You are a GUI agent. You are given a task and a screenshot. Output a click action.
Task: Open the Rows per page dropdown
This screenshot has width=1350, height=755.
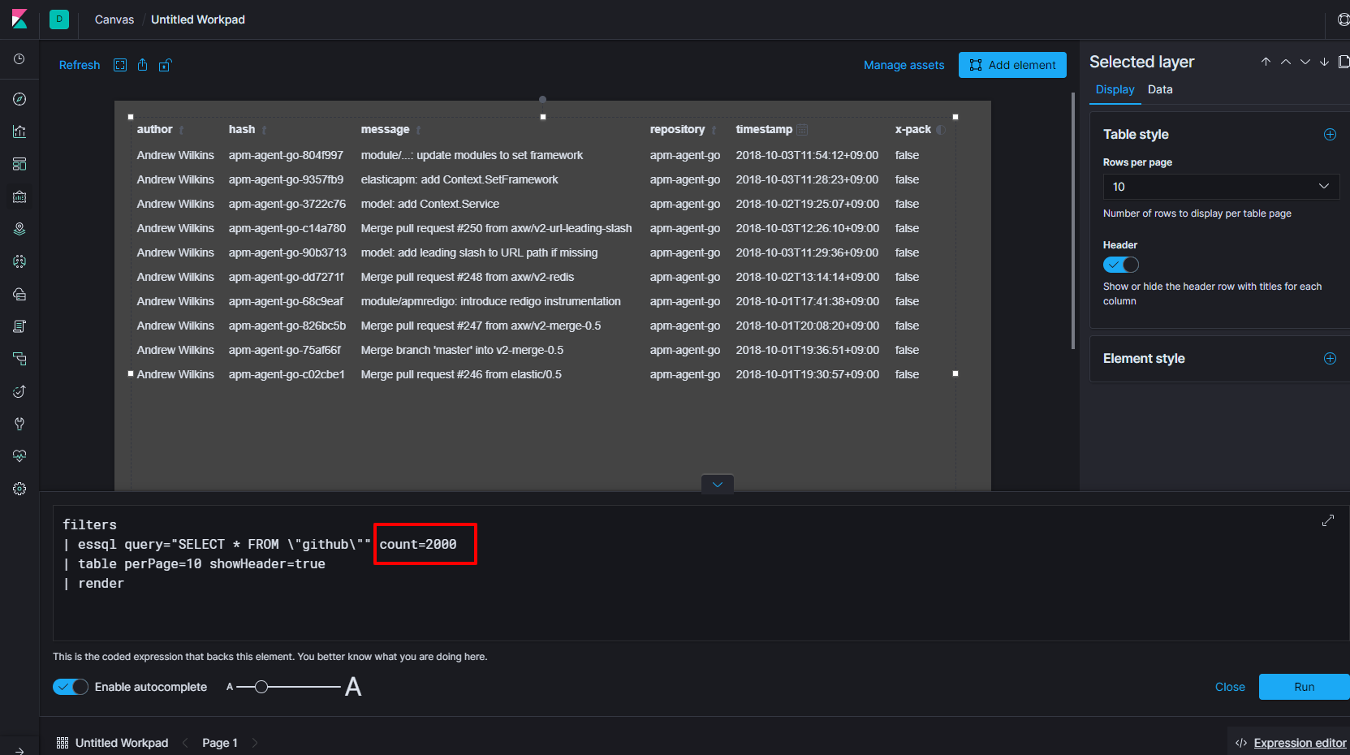tap(1221, 187)
